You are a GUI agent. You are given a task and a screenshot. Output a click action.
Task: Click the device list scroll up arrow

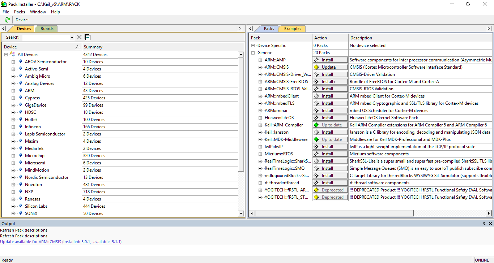click(241, 55)
